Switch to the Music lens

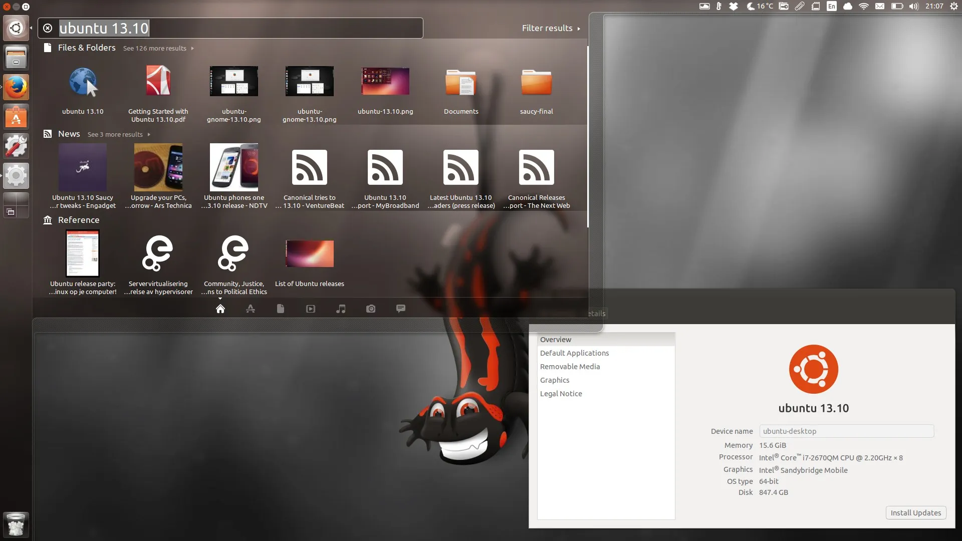pos(341,309)
